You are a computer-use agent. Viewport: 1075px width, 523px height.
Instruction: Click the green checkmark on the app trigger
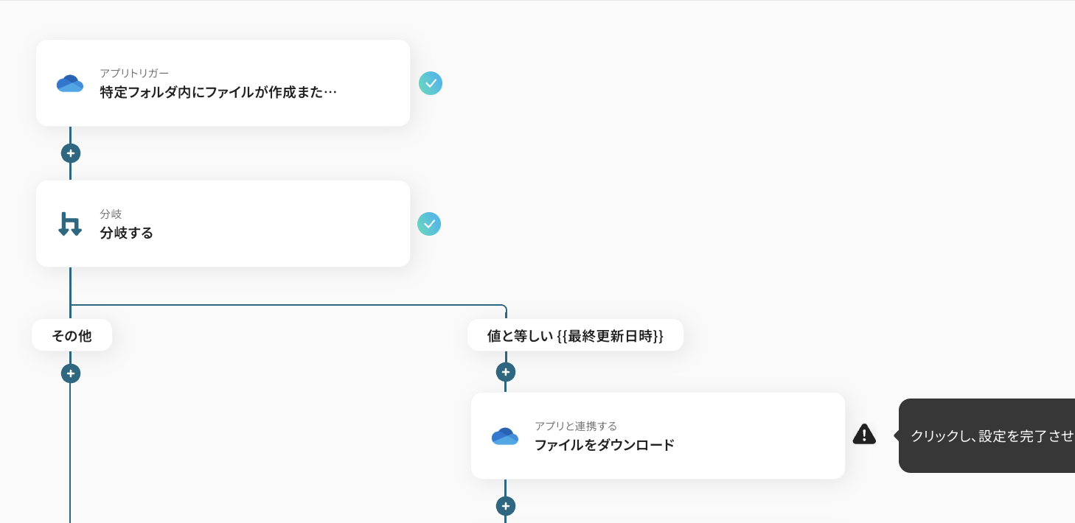[x=431, y=83]
